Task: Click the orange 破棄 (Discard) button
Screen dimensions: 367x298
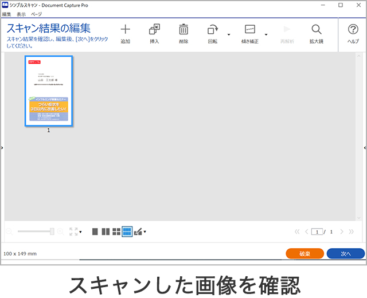Action: click(304, 253)
